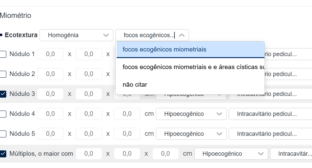Screen dimensions: 312x168
Task: Enable the Nódulo 2 checkbox
Action: pos(3,74)
